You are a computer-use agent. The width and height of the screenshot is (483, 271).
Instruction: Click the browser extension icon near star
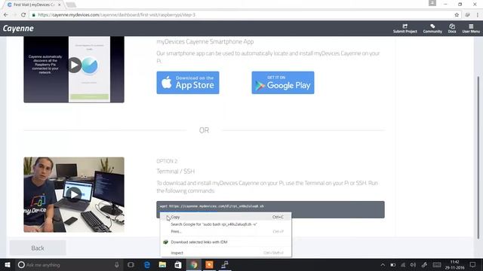(467, 15)
